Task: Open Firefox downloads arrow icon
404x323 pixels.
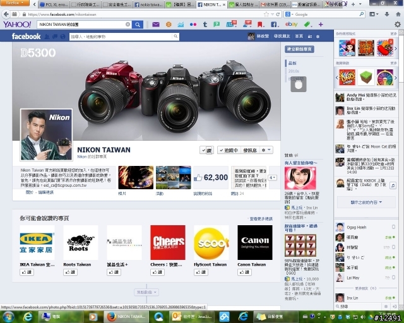Action: pos(387,14)
